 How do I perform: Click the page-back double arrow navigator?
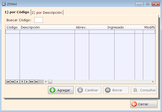click(x=13, y=82)
